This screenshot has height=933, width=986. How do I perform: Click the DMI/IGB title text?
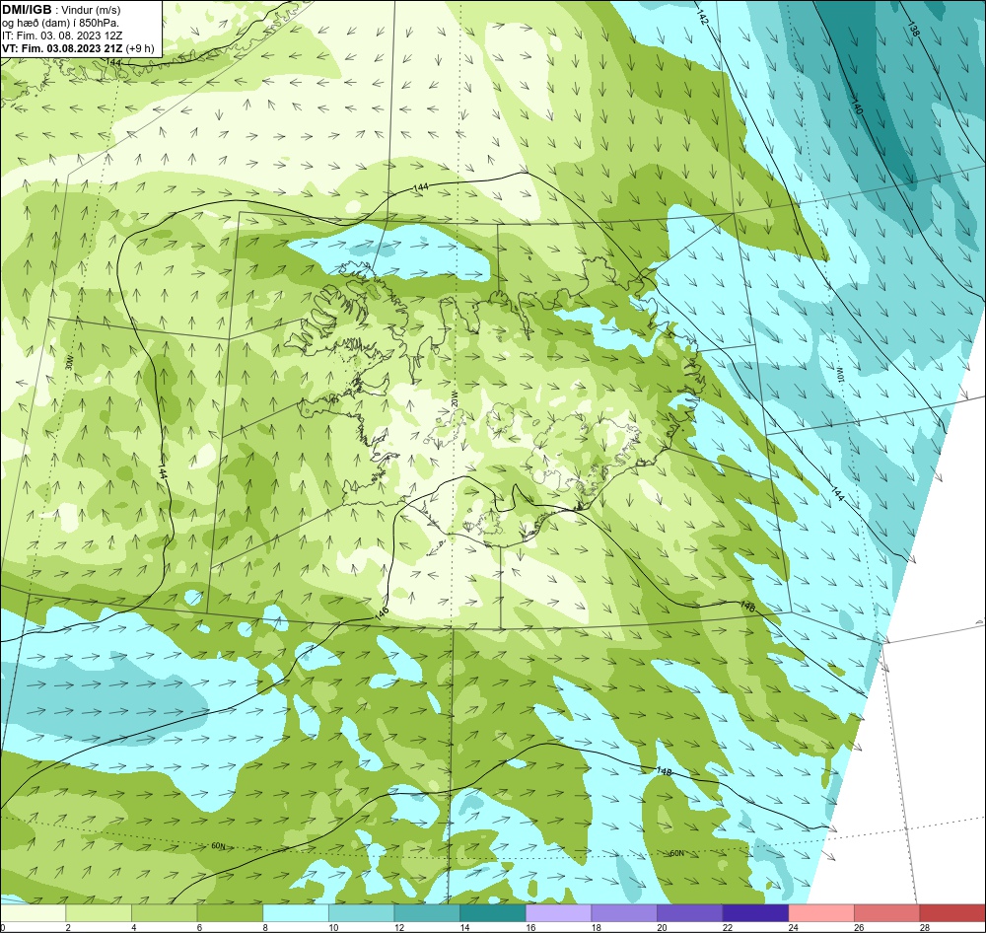tap(27, 10)
